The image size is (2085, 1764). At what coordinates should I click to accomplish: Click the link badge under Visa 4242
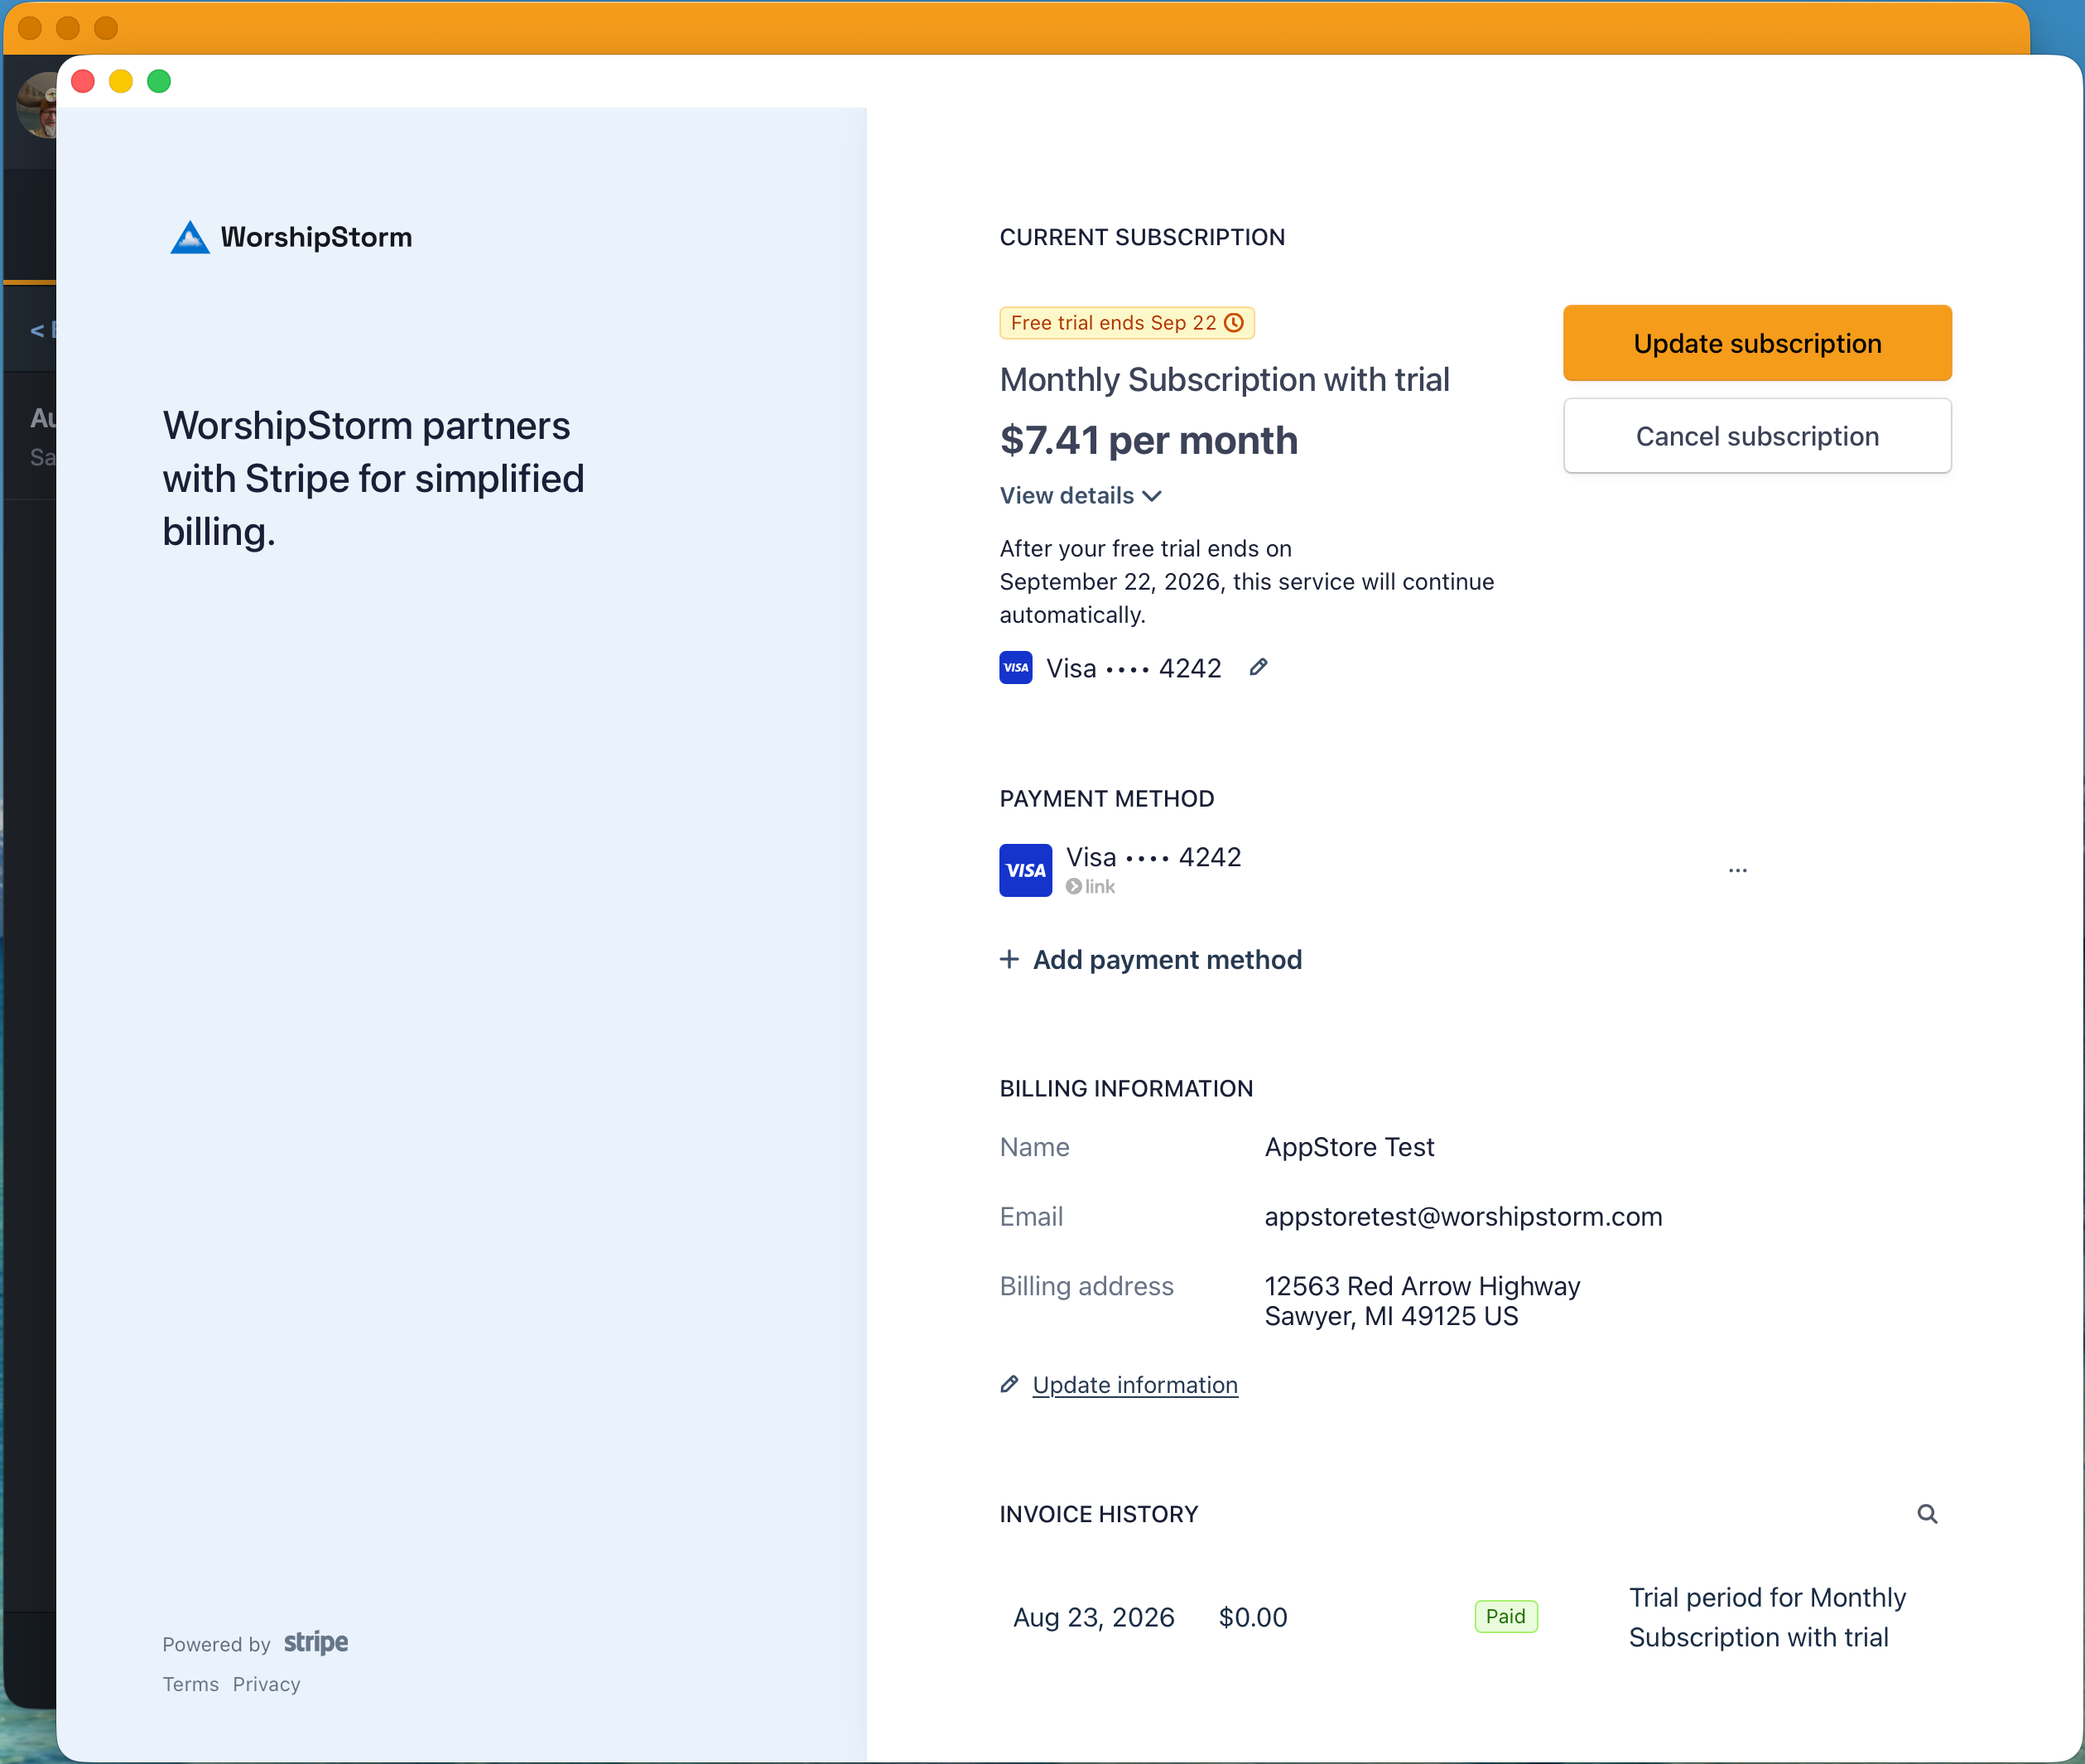point(1090,886)
